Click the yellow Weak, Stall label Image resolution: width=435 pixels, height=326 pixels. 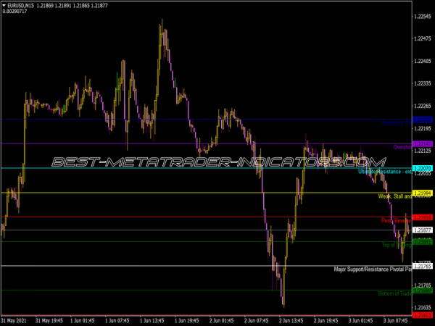[394, 196]
